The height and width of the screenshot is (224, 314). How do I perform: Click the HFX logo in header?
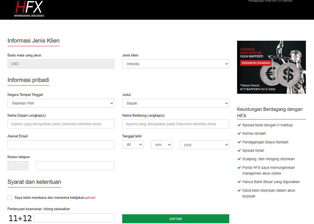pyautogui.click(x=29, y=9)
